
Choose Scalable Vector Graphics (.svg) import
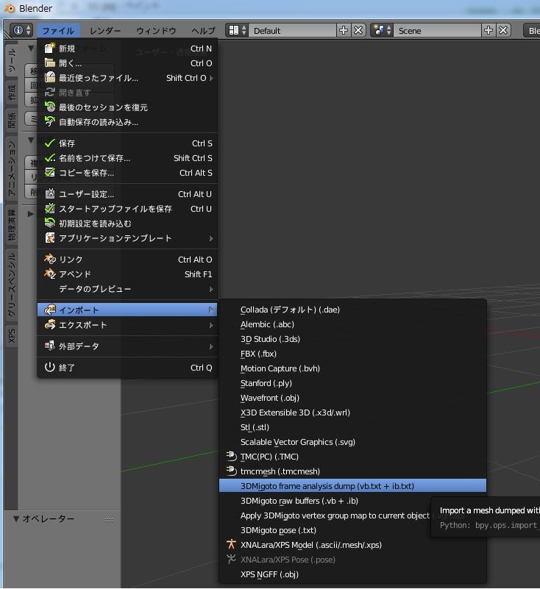click(352, 442)
